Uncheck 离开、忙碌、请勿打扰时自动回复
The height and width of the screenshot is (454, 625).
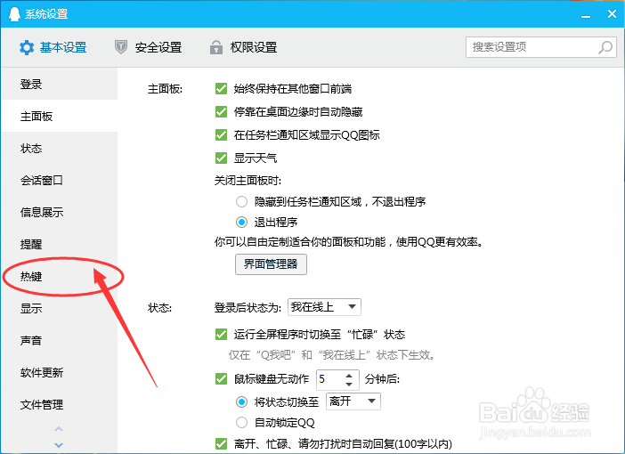pyautogui.click(x=221, y=443)
